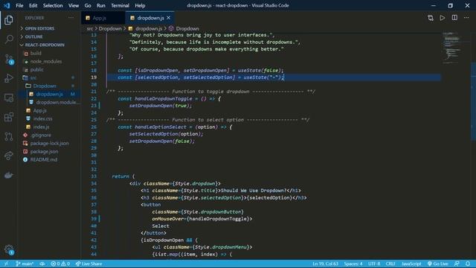
Task: Open App.js in the file tree
Action: [39, 111]
